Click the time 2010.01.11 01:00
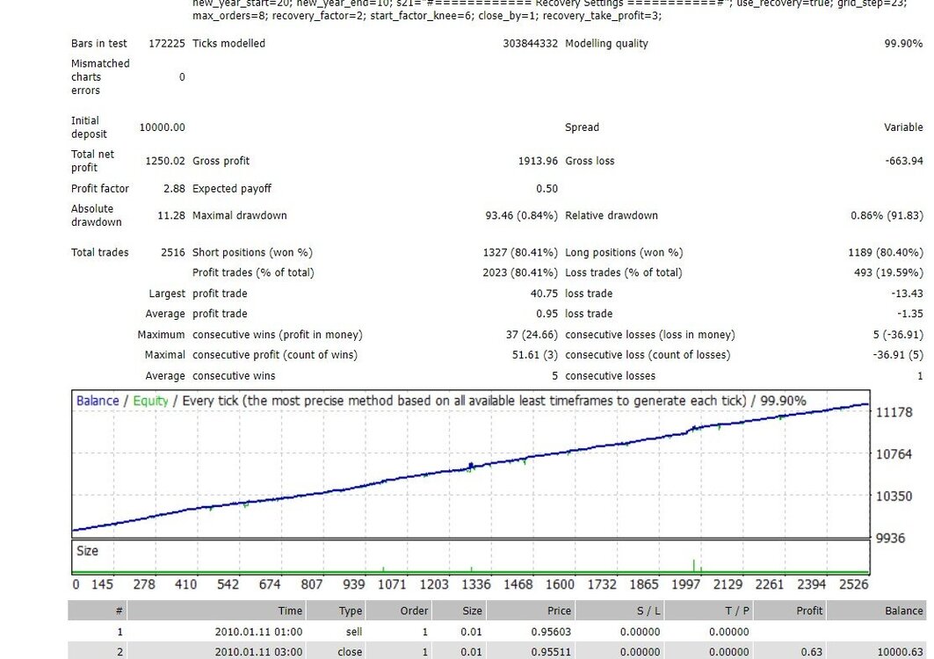The height and width of the screenshot is (659, 934). click(x=258, y=632)
